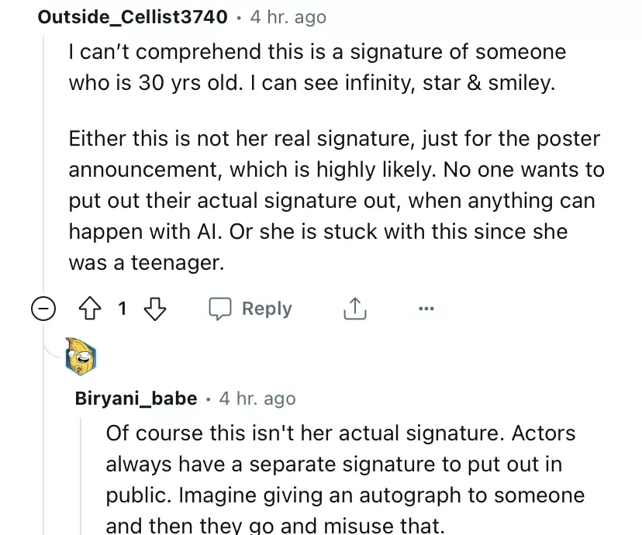This screenshot has height=535, width=642.
Task: Click the vote count showing 1
Action: pyautogui.click(x=122, y=309)
